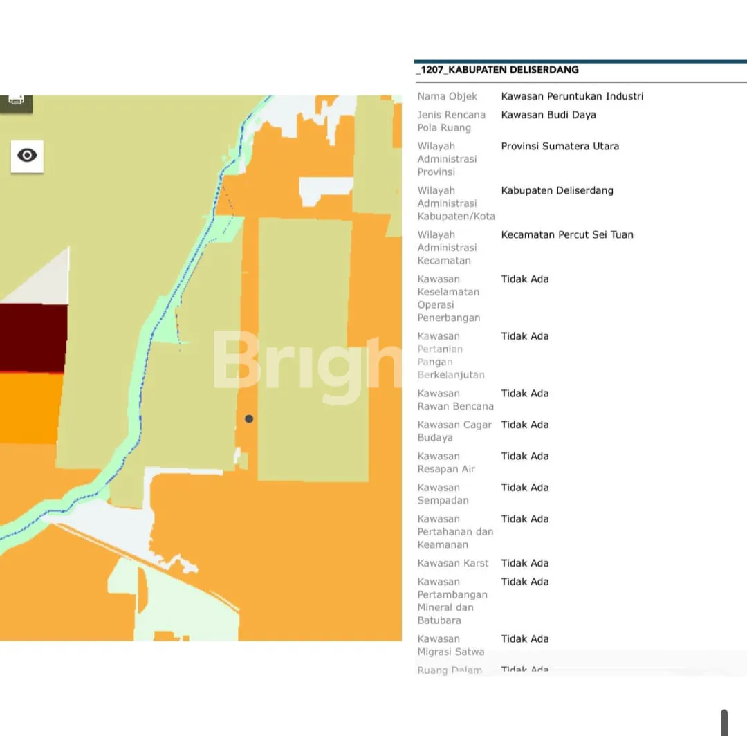Click the gray location marker dot

[x=249, y=418]
